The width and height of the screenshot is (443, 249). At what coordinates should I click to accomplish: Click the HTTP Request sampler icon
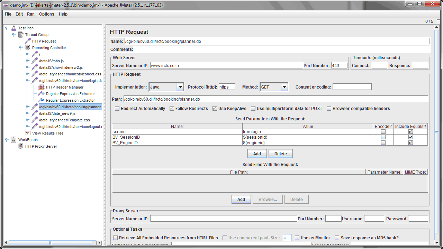[x=28, y=41]
